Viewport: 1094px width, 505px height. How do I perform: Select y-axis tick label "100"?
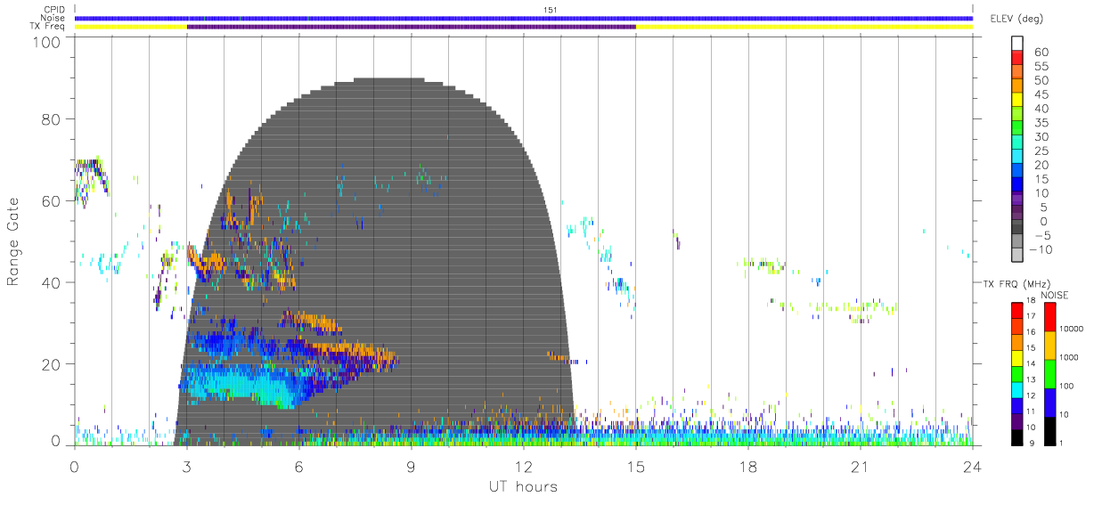46,41
